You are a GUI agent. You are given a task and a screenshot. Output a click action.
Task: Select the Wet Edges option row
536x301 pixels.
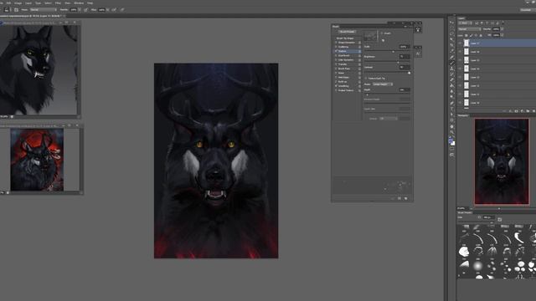pyautogui.click(x=348, y=78)
